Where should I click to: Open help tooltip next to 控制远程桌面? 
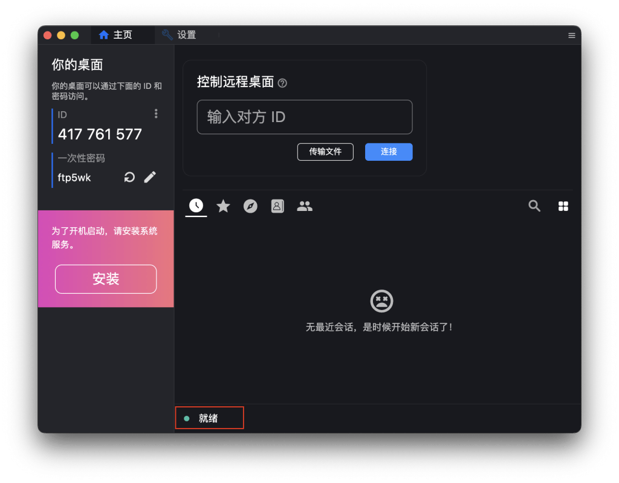[282, 83]
